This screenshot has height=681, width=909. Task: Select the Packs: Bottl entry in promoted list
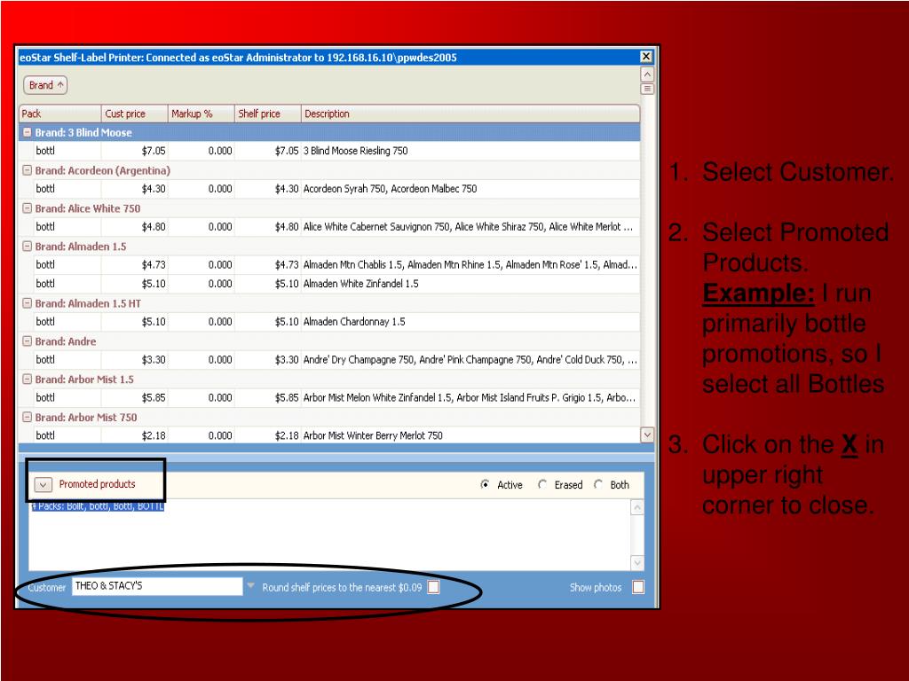[x=98, y=506]
